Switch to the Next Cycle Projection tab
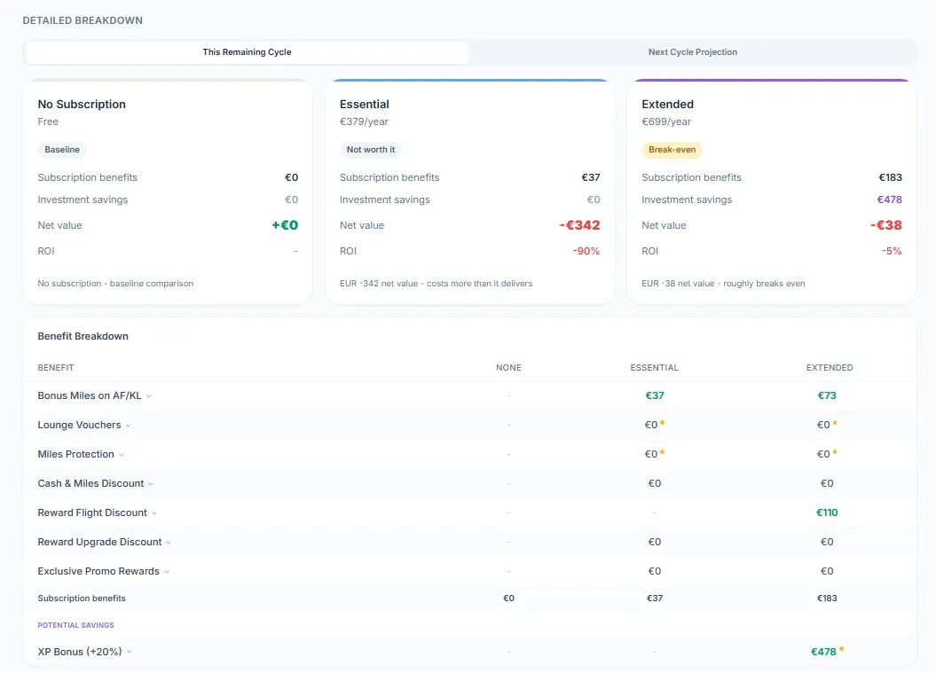Viewport: 936px width, 673px height. tap(692, 52)
